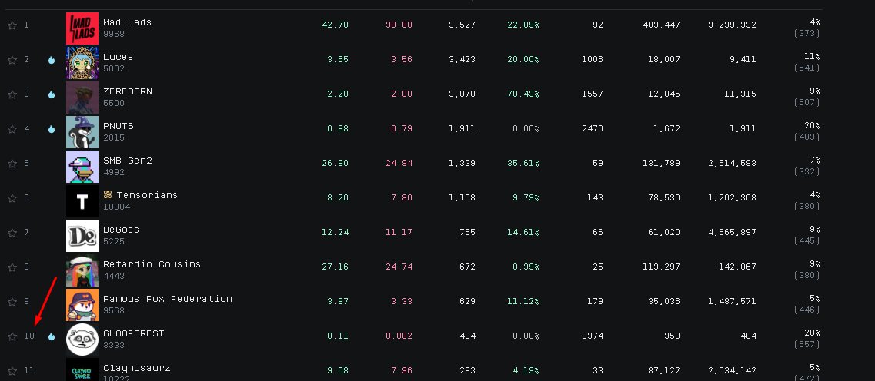
Task: Click Mad Lads red price 38.08
Action: (x=399, y=25)
